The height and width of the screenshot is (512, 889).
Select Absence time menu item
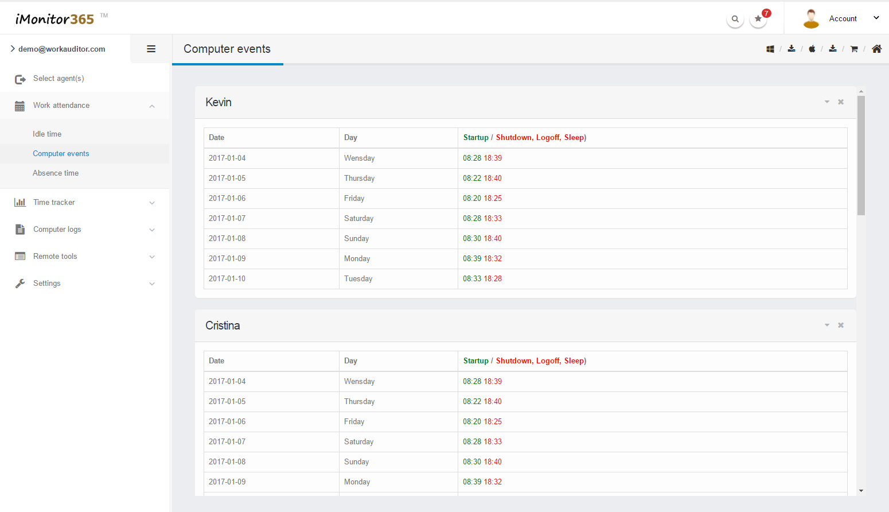coord(56,173)
